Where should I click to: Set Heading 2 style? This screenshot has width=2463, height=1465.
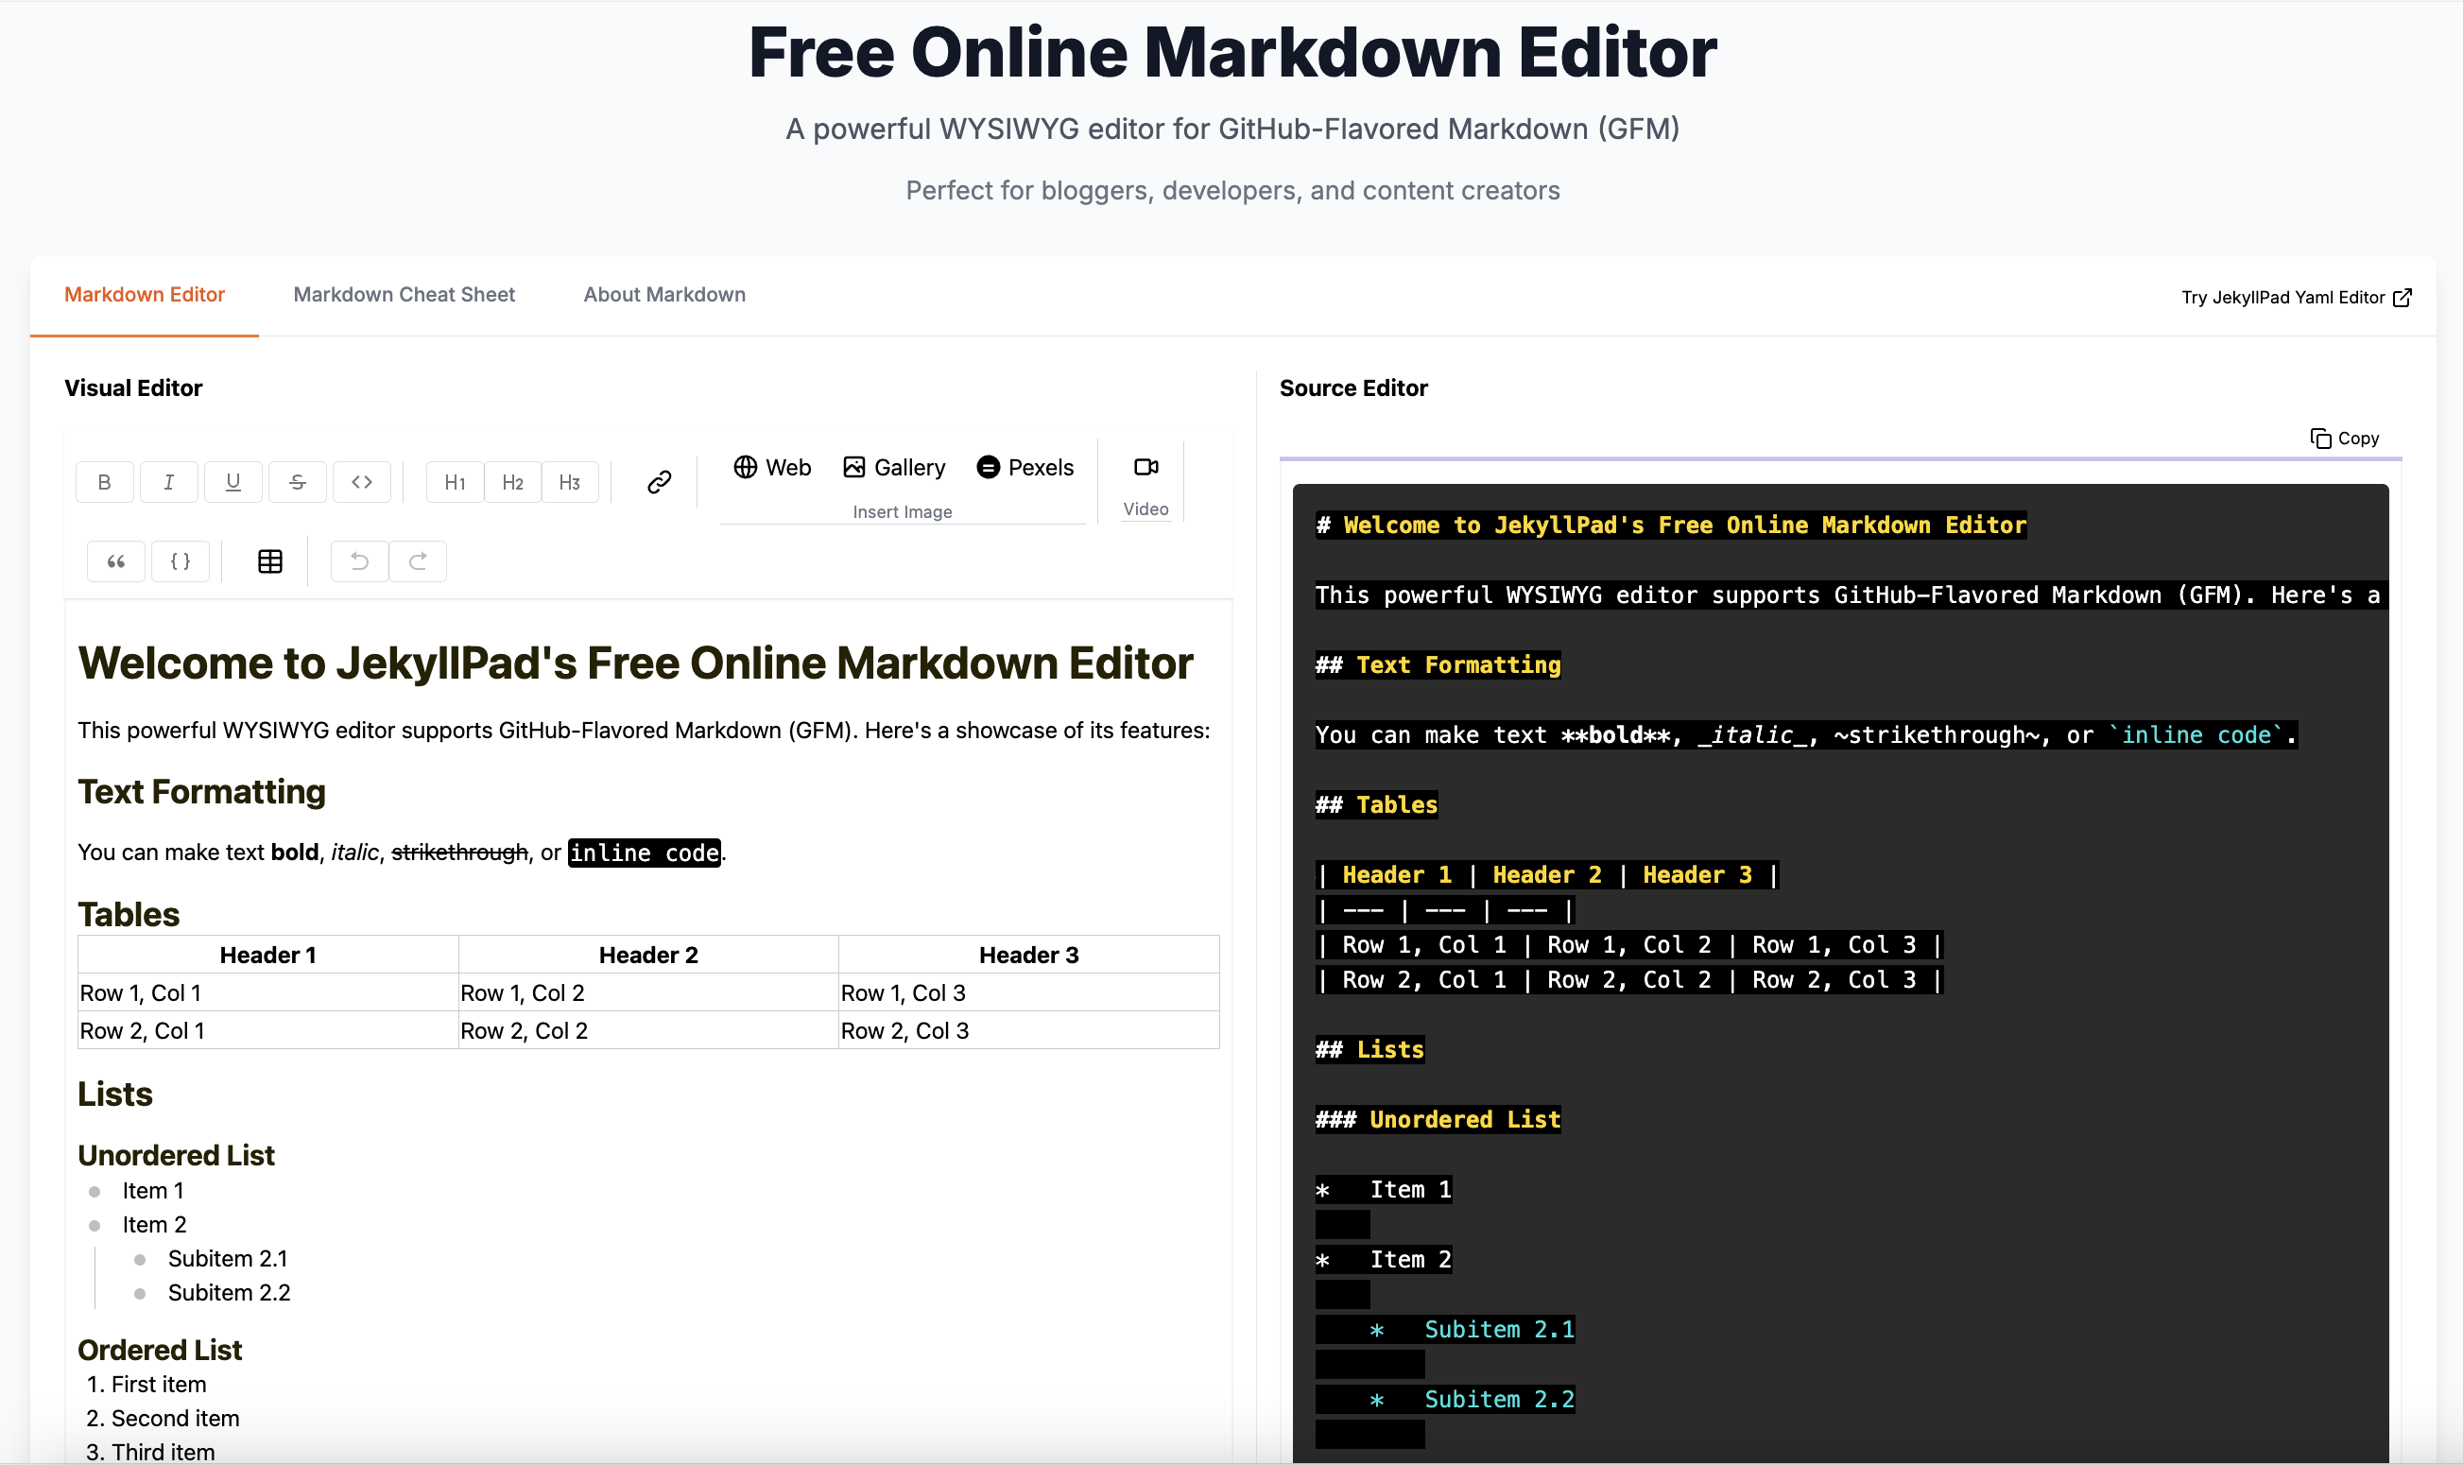[x=512, y=482]
